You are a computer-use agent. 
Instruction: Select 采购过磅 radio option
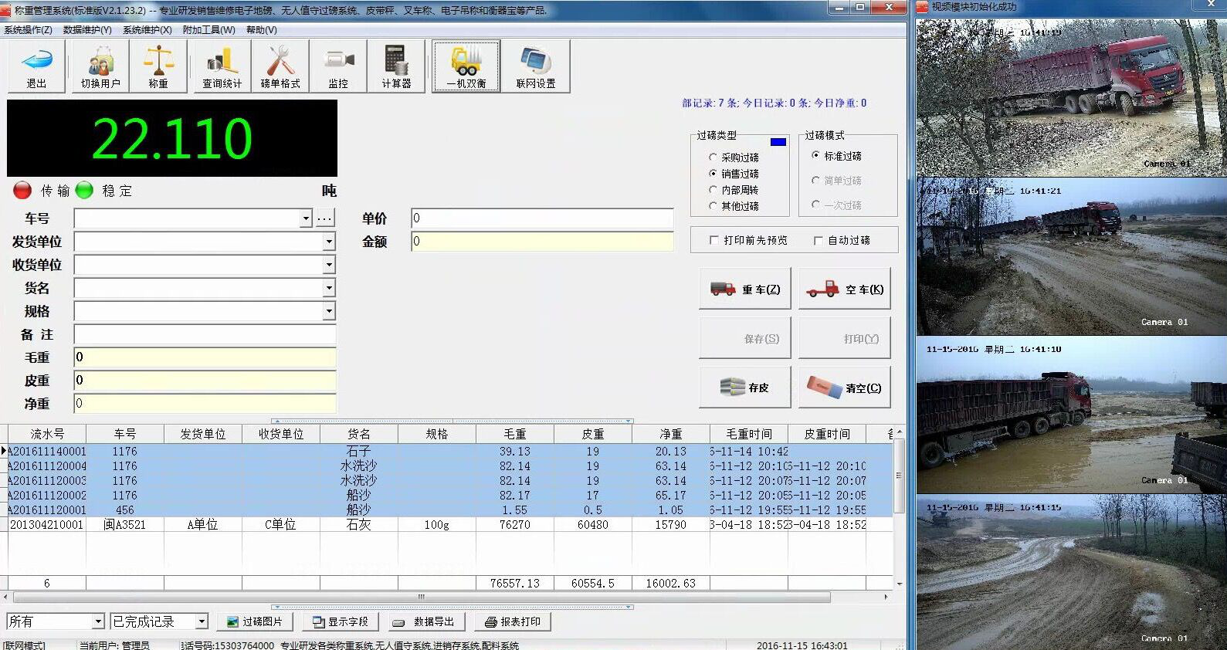tap(713, 157)
